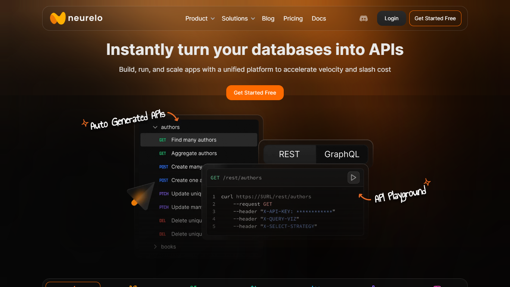The width and height of the screenshot is (510, 287).
Task: Select the PTCH Update many endpoint
Action: [x=181, y=207]
